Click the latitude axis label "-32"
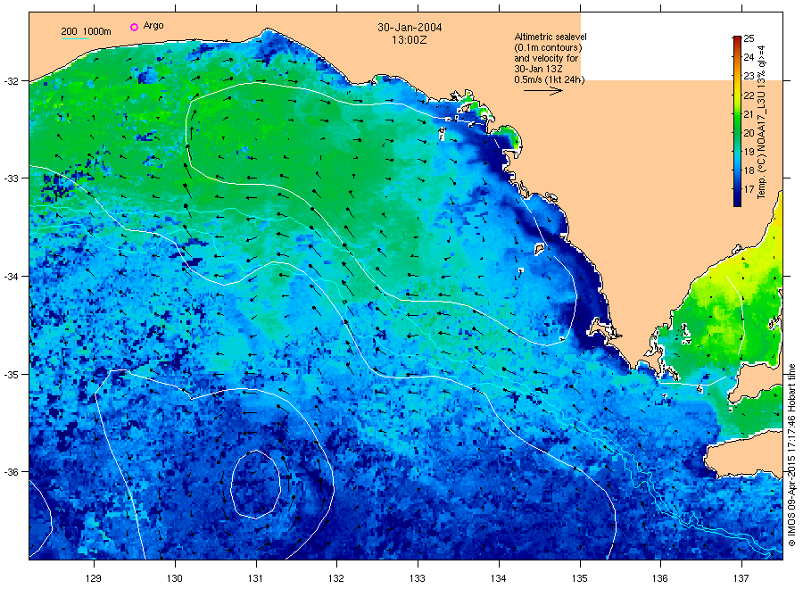This screenshot has width=803, height=589. (12, 81)
